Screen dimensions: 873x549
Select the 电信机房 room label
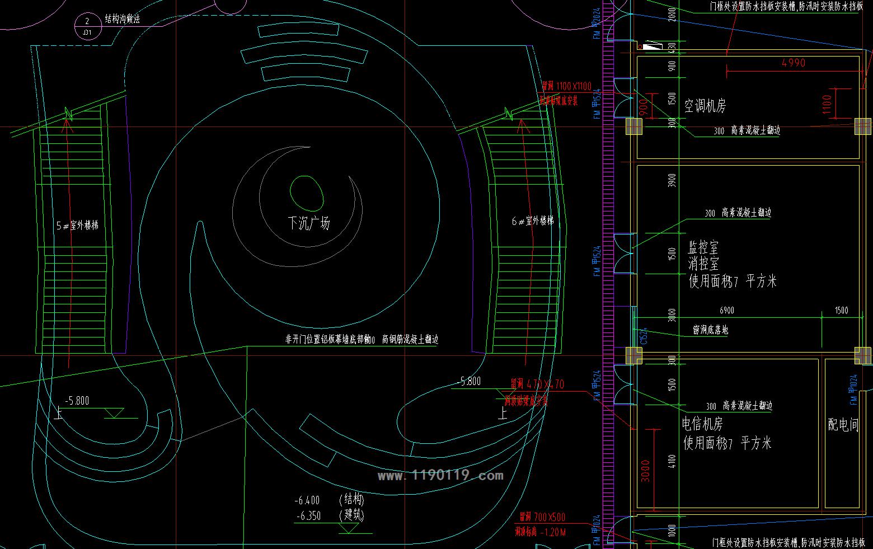point(702,424)
